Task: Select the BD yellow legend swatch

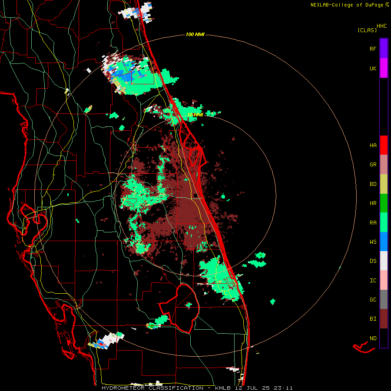Action: 384,184
